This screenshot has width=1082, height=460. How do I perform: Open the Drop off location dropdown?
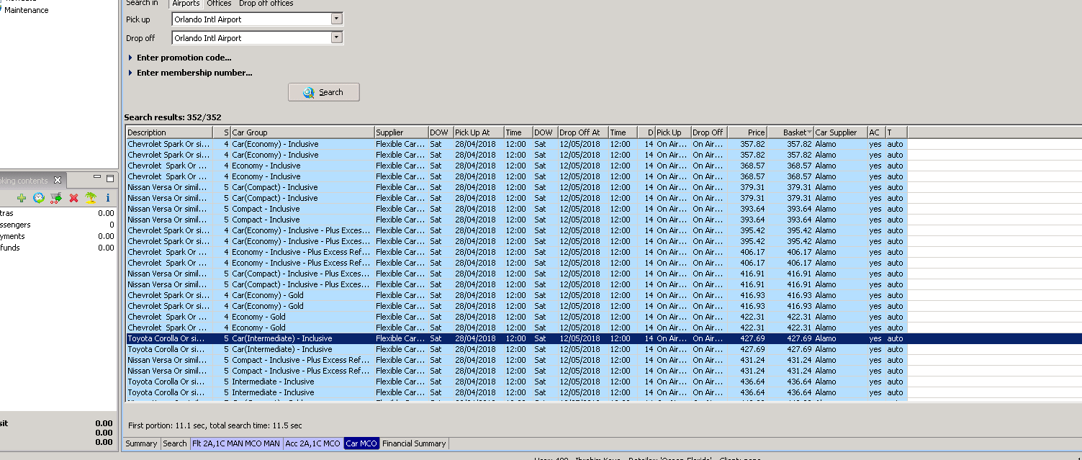point(336,38)
